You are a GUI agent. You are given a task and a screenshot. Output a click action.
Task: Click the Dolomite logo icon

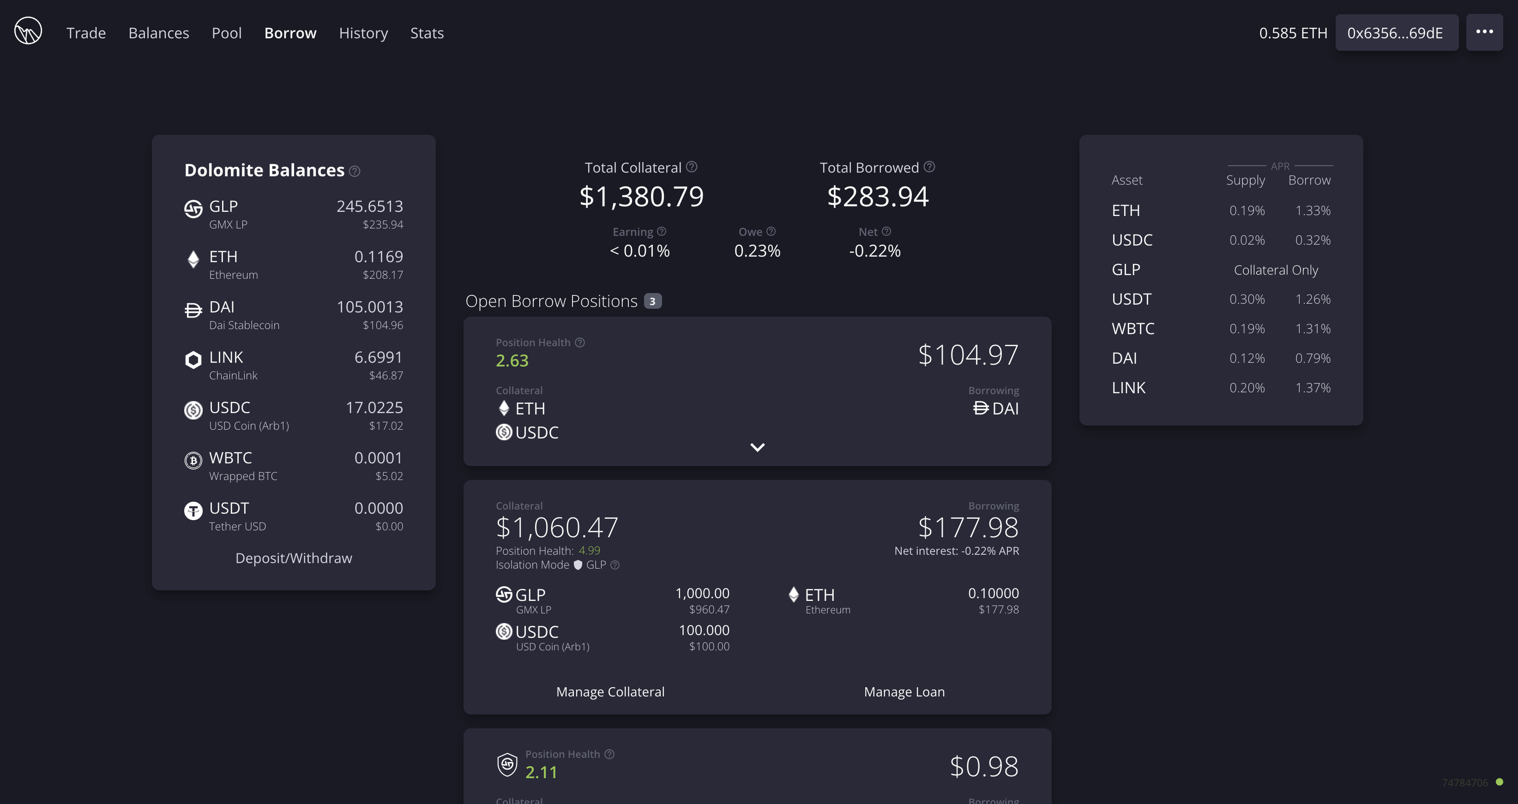(28, 30)
